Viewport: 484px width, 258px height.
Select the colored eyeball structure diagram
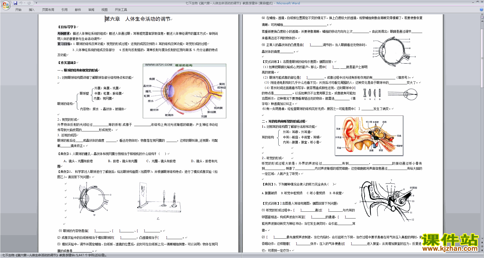click(x=184, y=91)
